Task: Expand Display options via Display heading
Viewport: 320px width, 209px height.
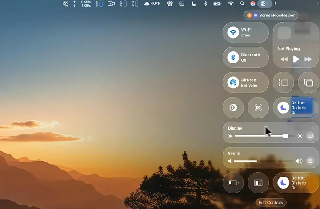Action: (x=235, y=128)
